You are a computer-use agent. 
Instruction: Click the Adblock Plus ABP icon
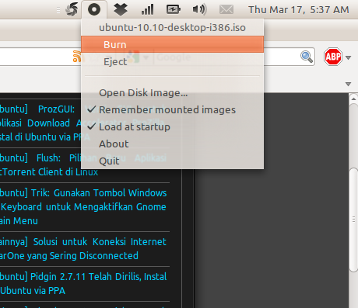coord(333,57)
